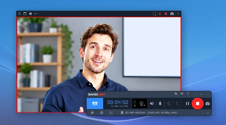Image resolution: width=226 pixels, height=125 pixels.
Task: Open Bandicam settings gear tab
Action: [x=101, y=113]
